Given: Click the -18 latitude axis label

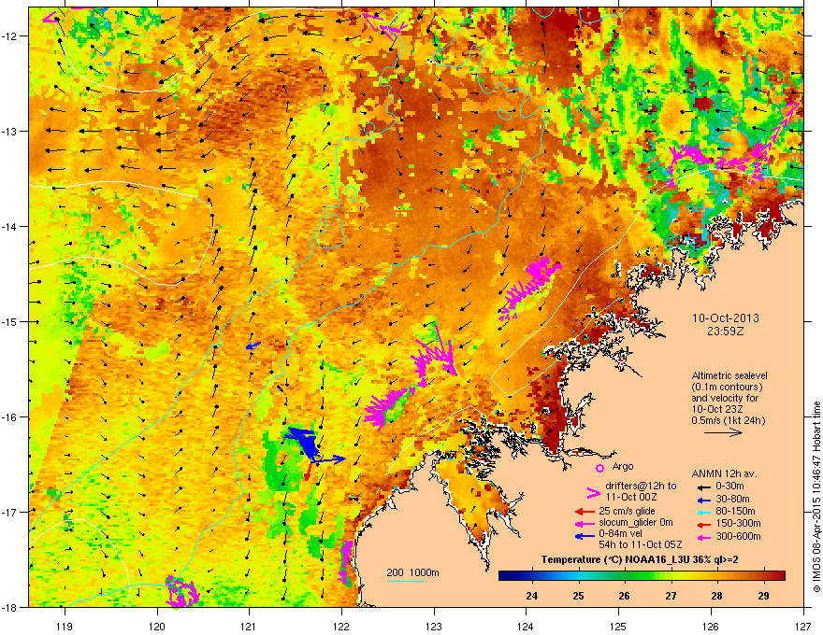Looking at the screenshot, I should (x=9, y=607).
